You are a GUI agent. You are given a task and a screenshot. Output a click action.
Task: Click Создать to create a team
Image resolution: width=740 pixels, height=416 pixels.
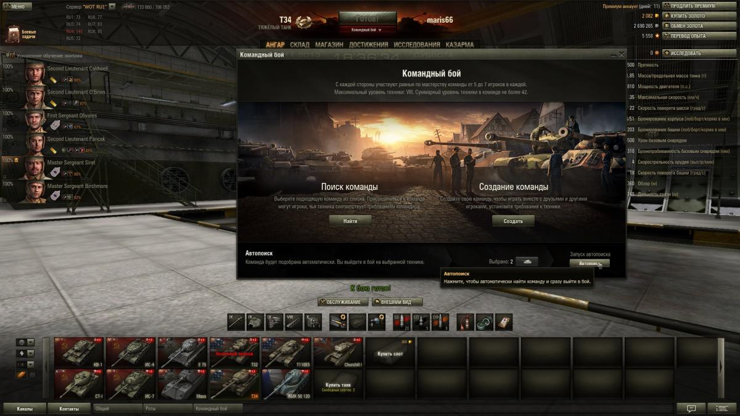(513, 221)
